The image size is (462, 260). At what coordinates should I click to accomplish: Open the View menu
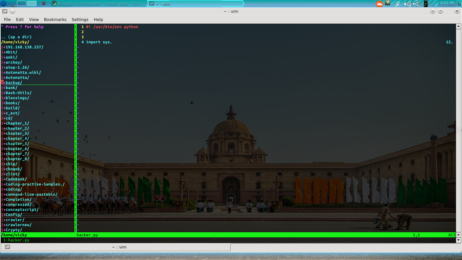coord(34,20)
